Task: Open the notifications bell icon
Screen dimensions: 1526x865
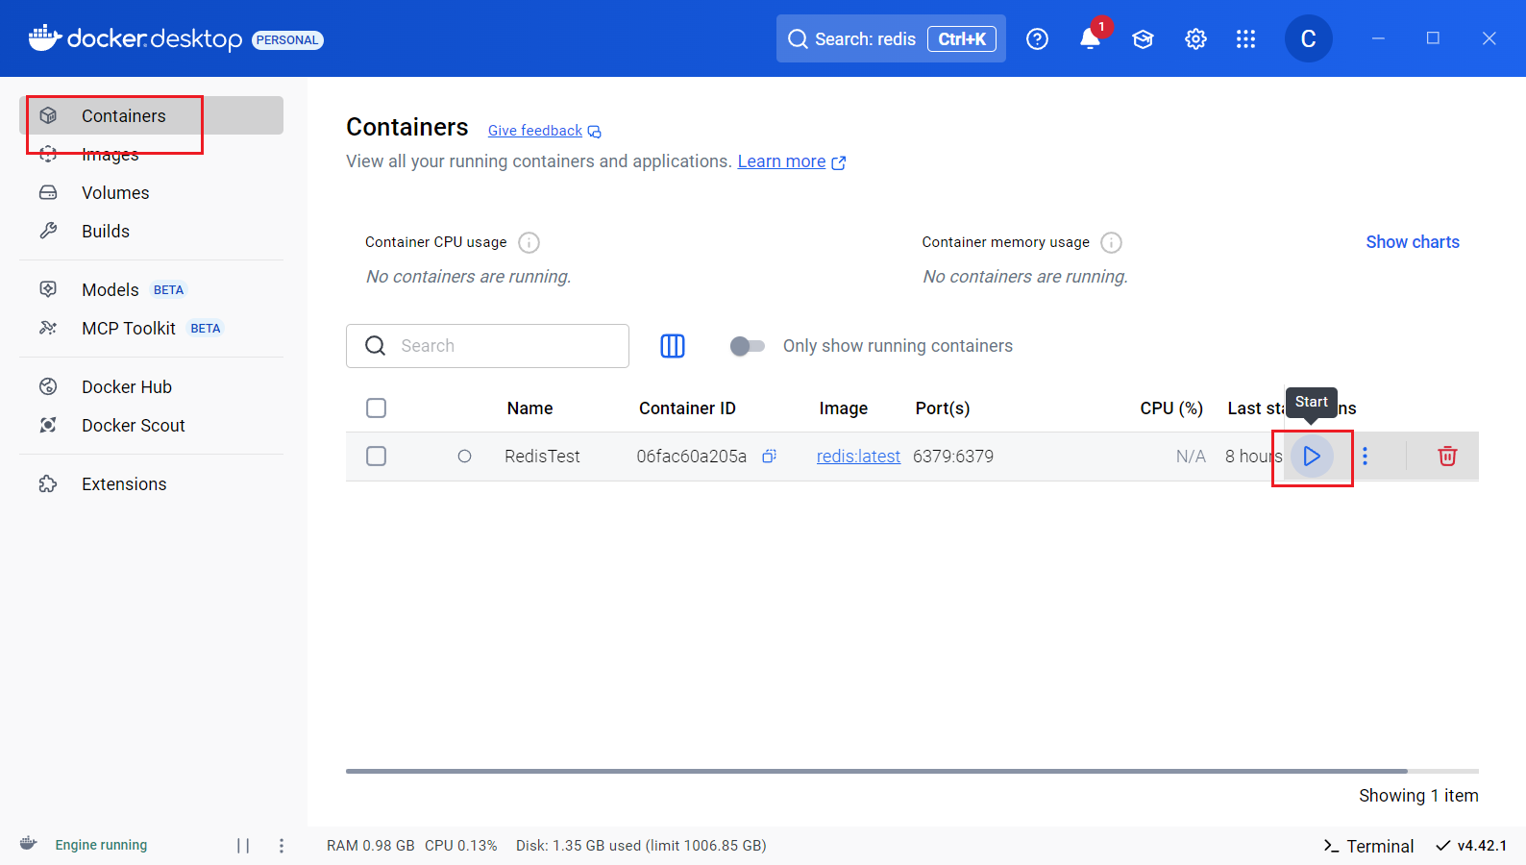Action: click(1090, 38)
